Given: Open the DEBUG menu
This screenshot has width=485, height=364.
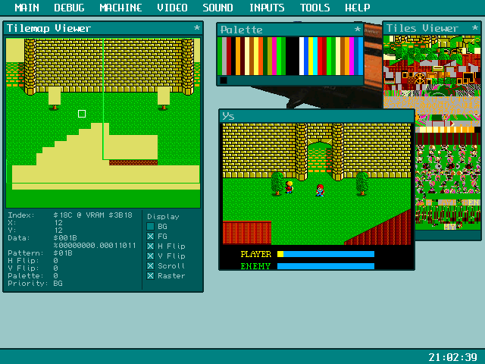Looking at the screenshot, I should click(69, 8).
